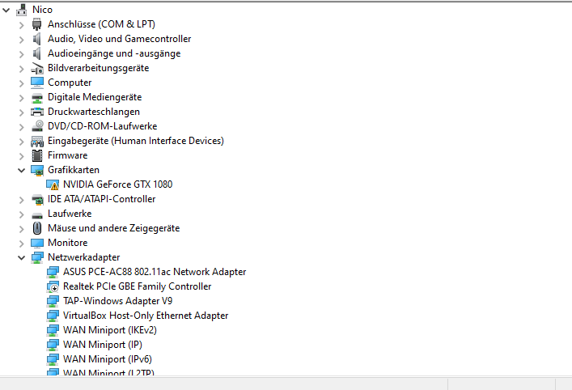572x390 pixels.
Task: Select VirtualBox Host-Only Ethernet Adapter
Action: pyautogui.click(x=146, y=316)
